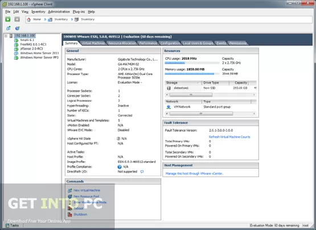This screenshot has width=316, height=230.
Task: Click the Shutdown link
Action: point(80,215)
